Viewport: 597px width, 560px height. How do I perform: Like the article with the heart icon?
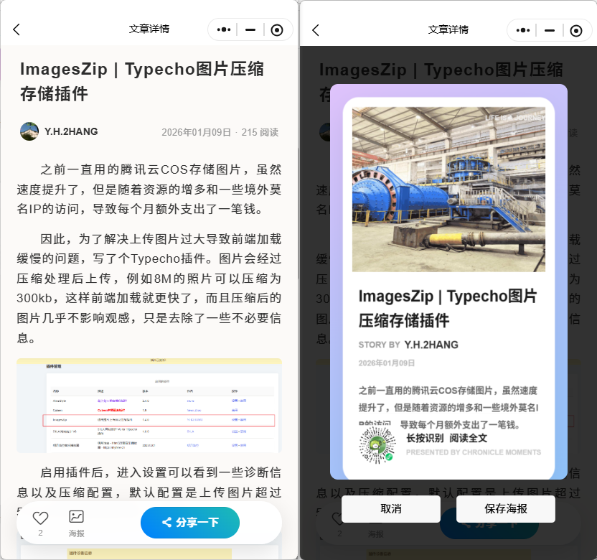pos(40,518)
